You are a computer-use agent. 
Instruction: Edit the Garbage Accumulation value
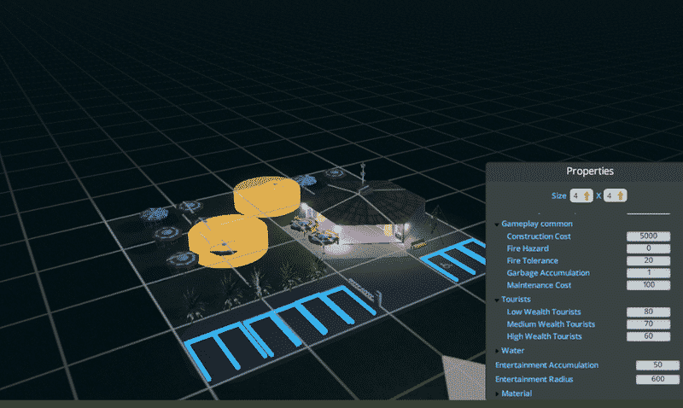pyautogui.click(x=648, y=272)
